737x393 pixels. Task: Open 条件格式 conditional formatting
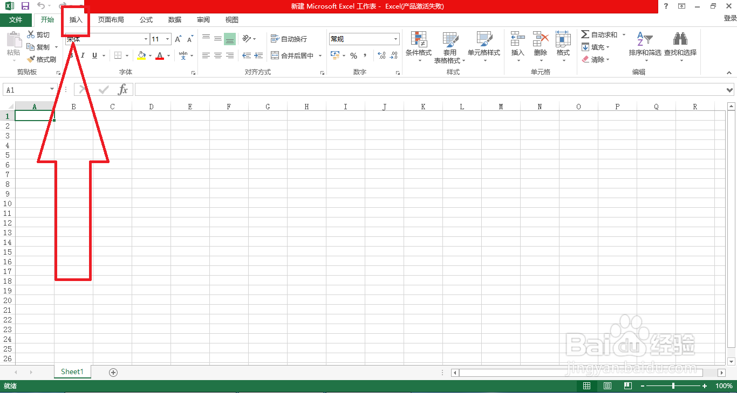click(419, 47)
